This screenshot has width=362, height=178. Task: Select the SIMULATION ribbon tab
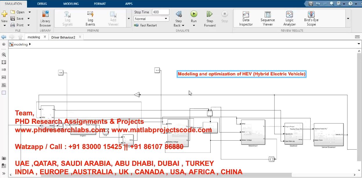point(13,4)
